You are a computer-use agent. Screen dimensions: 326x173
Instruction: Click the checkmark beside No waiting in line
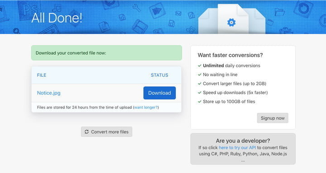200,75
